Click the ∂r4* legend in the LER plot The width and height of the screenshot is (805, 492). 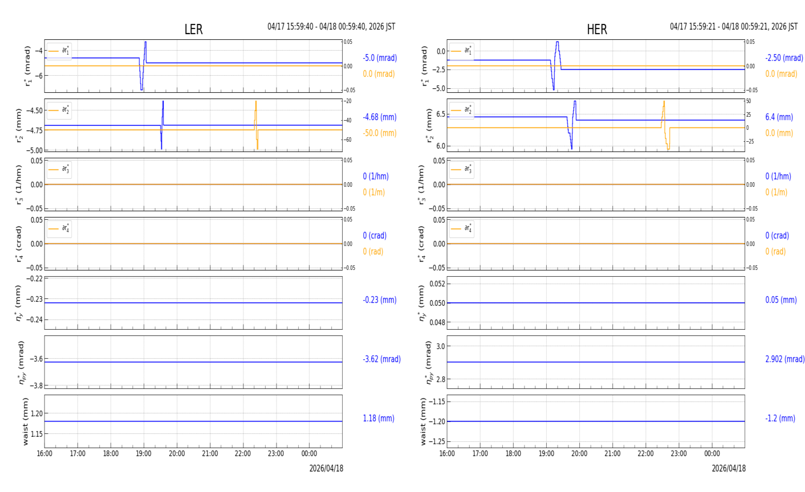59,228
